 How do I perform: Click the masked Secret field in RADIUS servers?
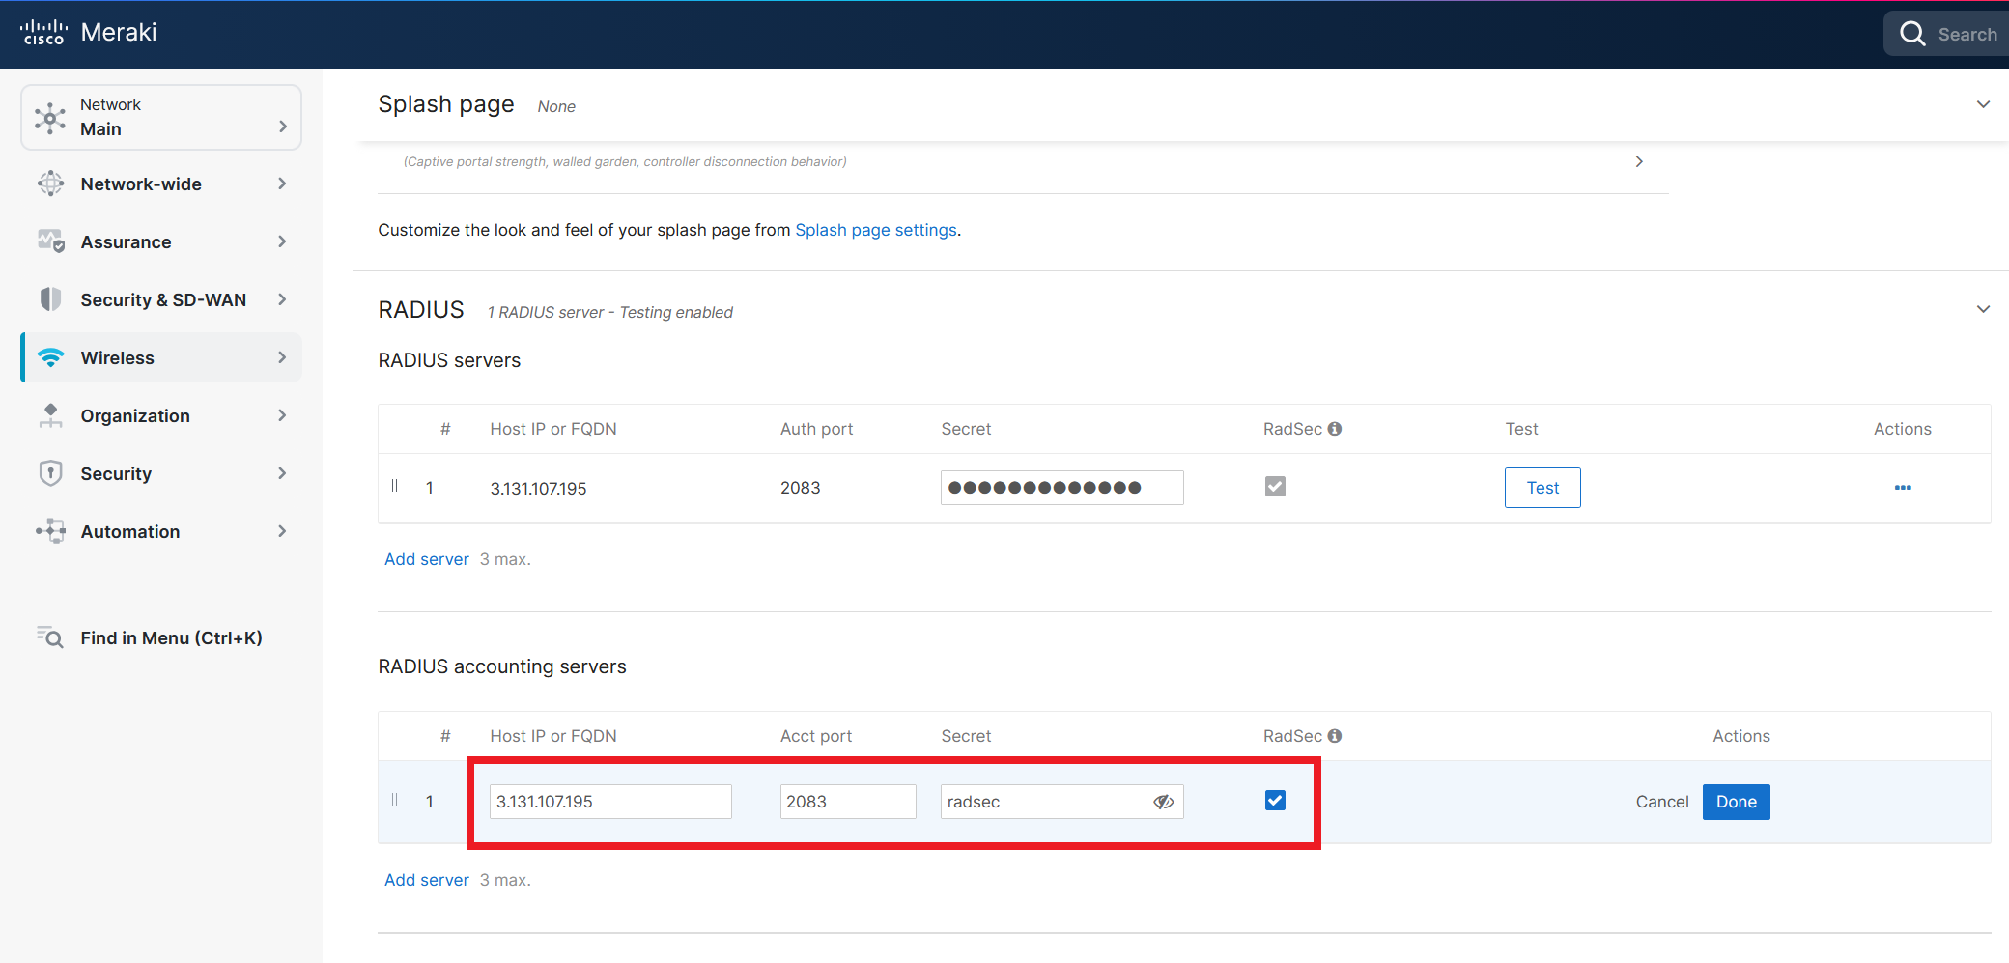tap(1062, 488)
